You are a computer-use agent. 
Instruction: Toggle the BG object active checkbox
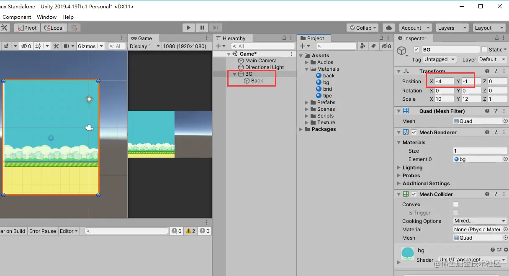coord(416,49)
